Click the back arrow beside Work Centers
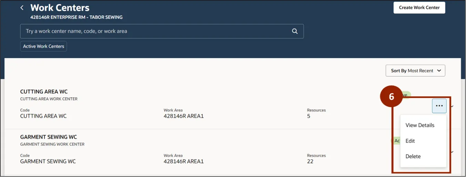The height and width of the screenshot is (177, 466). click(22, 8)
